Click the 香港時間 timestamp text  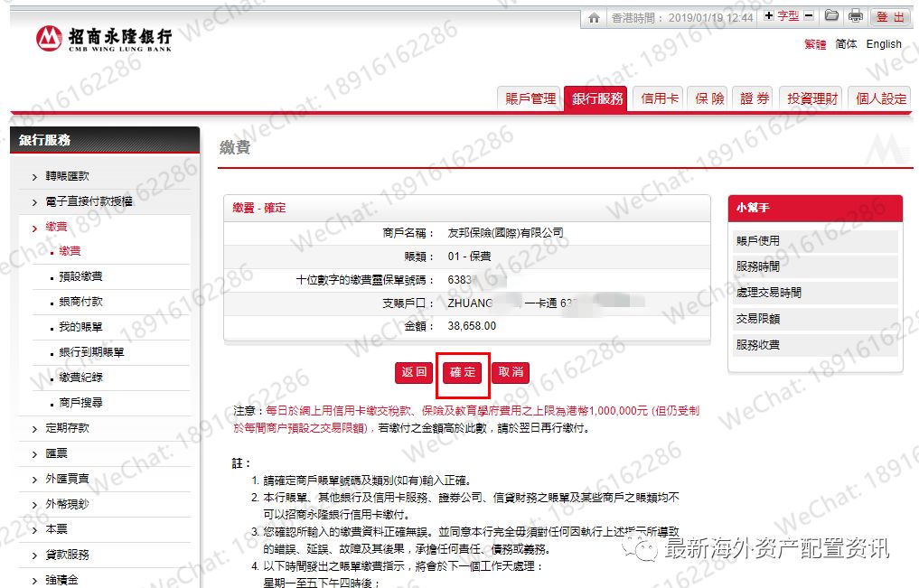pos(681,18)
